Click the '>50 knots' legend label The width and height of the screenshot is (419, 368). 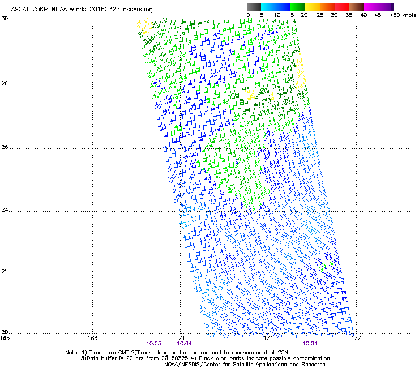click(403, 15)
